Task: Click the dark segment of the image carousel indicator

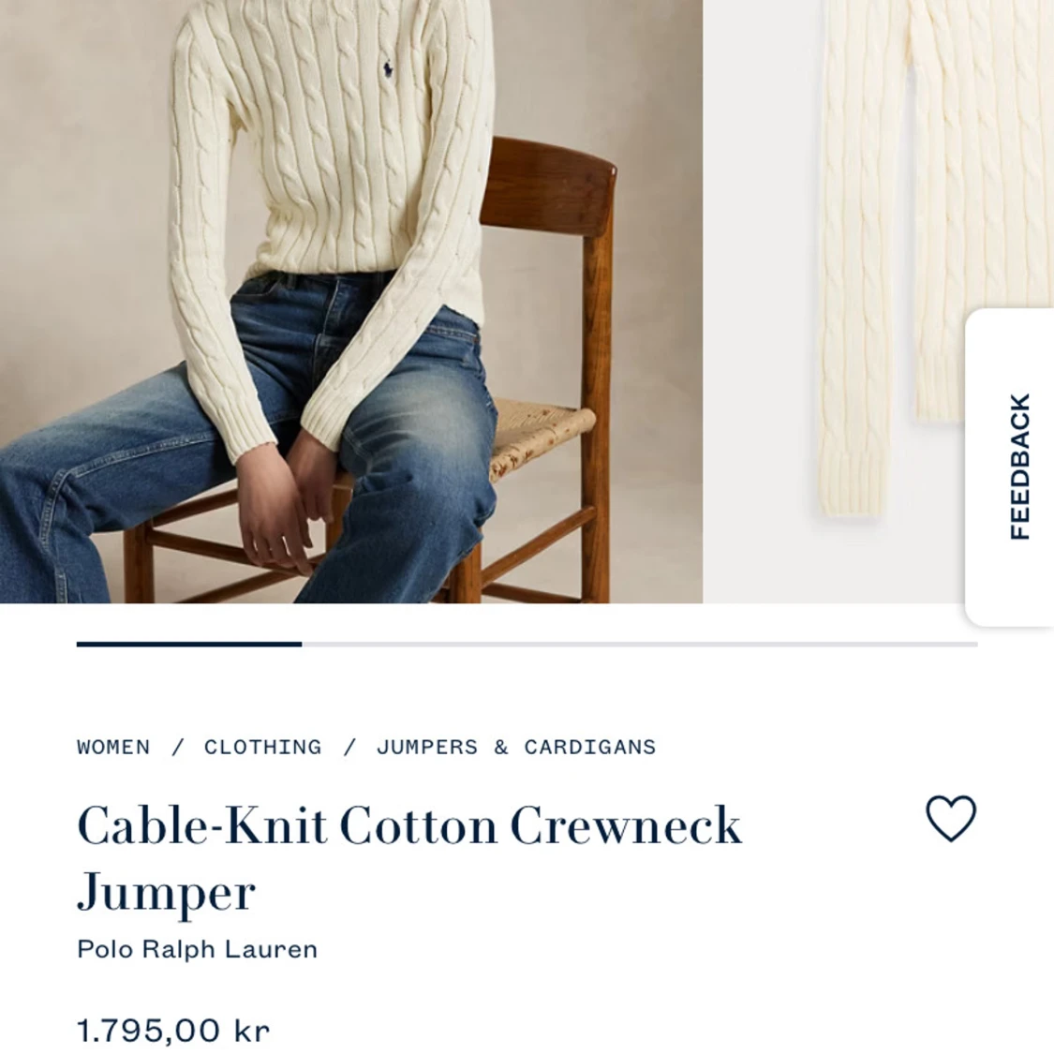Action: pyautogui.click(x=189, y=644)
